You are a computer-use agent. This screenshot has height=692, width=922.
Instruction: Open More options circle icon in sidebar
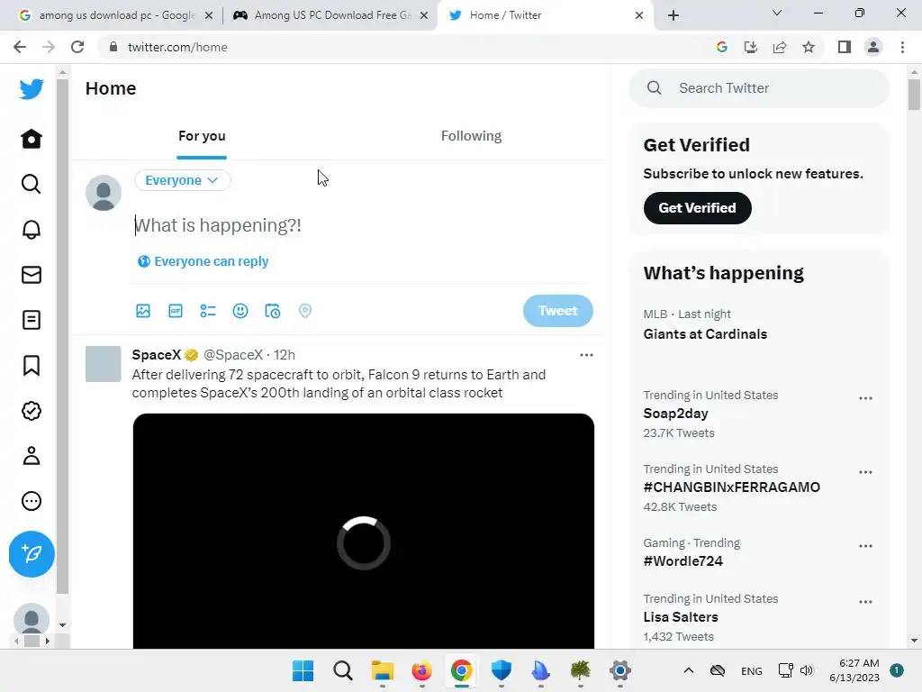coord(32,501)
